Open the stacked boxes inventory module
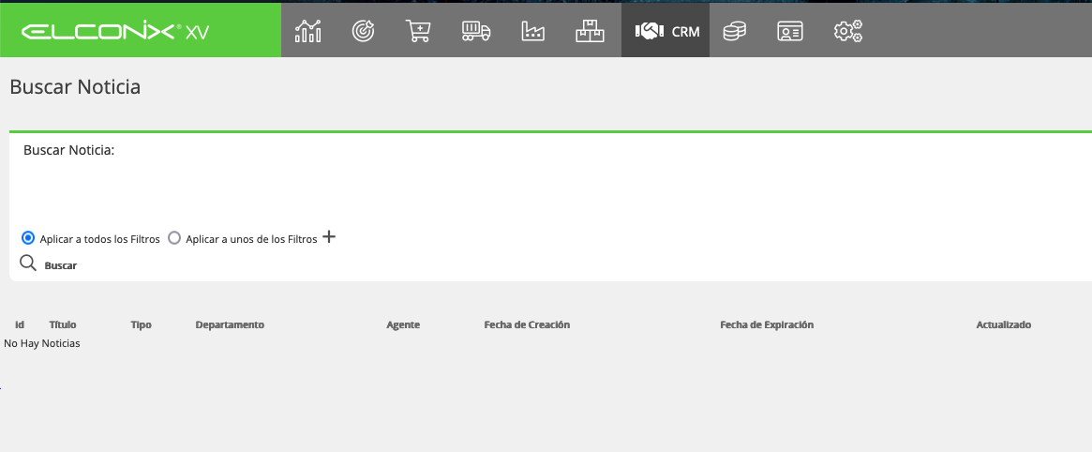1092x452 pixels. point(590,31)
